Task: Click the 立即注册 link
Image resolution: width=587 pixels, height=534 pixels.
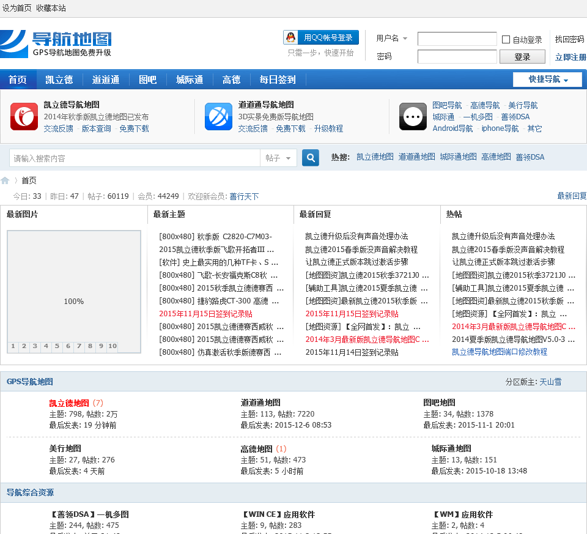Action: pyautogui.click(x=570, y=57)
